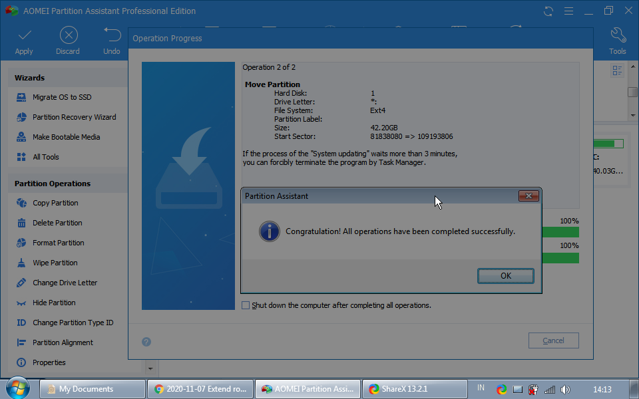This screenshot has height=399, width=639.
Task: Click the scrollbar down arrow on the right
Action: [632, 115]
